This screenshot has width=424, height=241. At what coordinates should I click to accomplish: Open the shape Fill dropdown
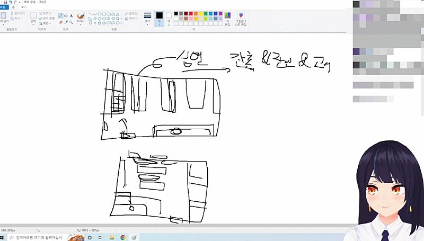point(131,19)
